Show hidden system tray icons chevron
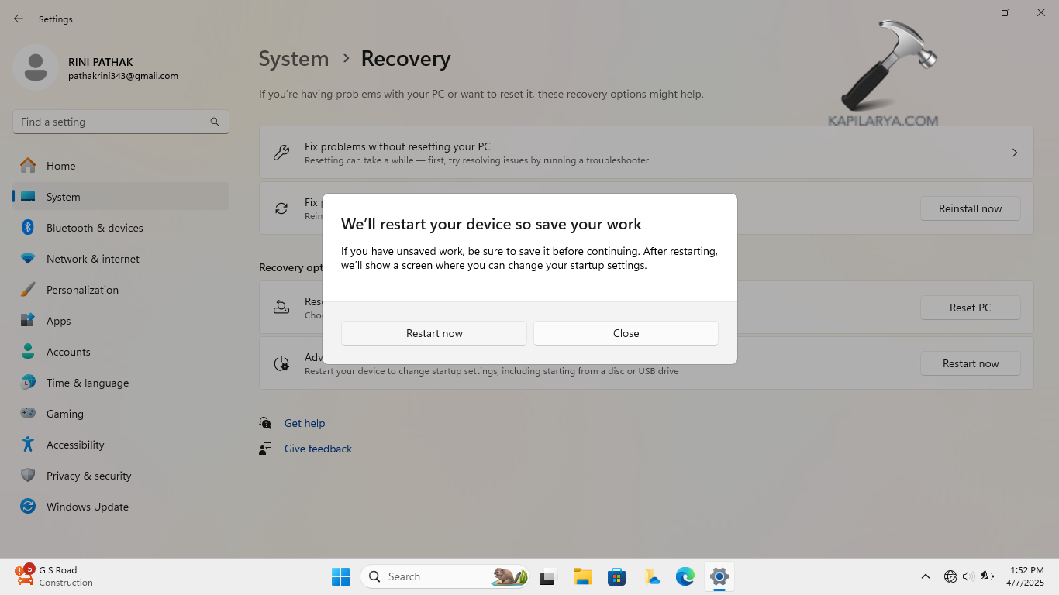1059x595 pixels. 925,576
